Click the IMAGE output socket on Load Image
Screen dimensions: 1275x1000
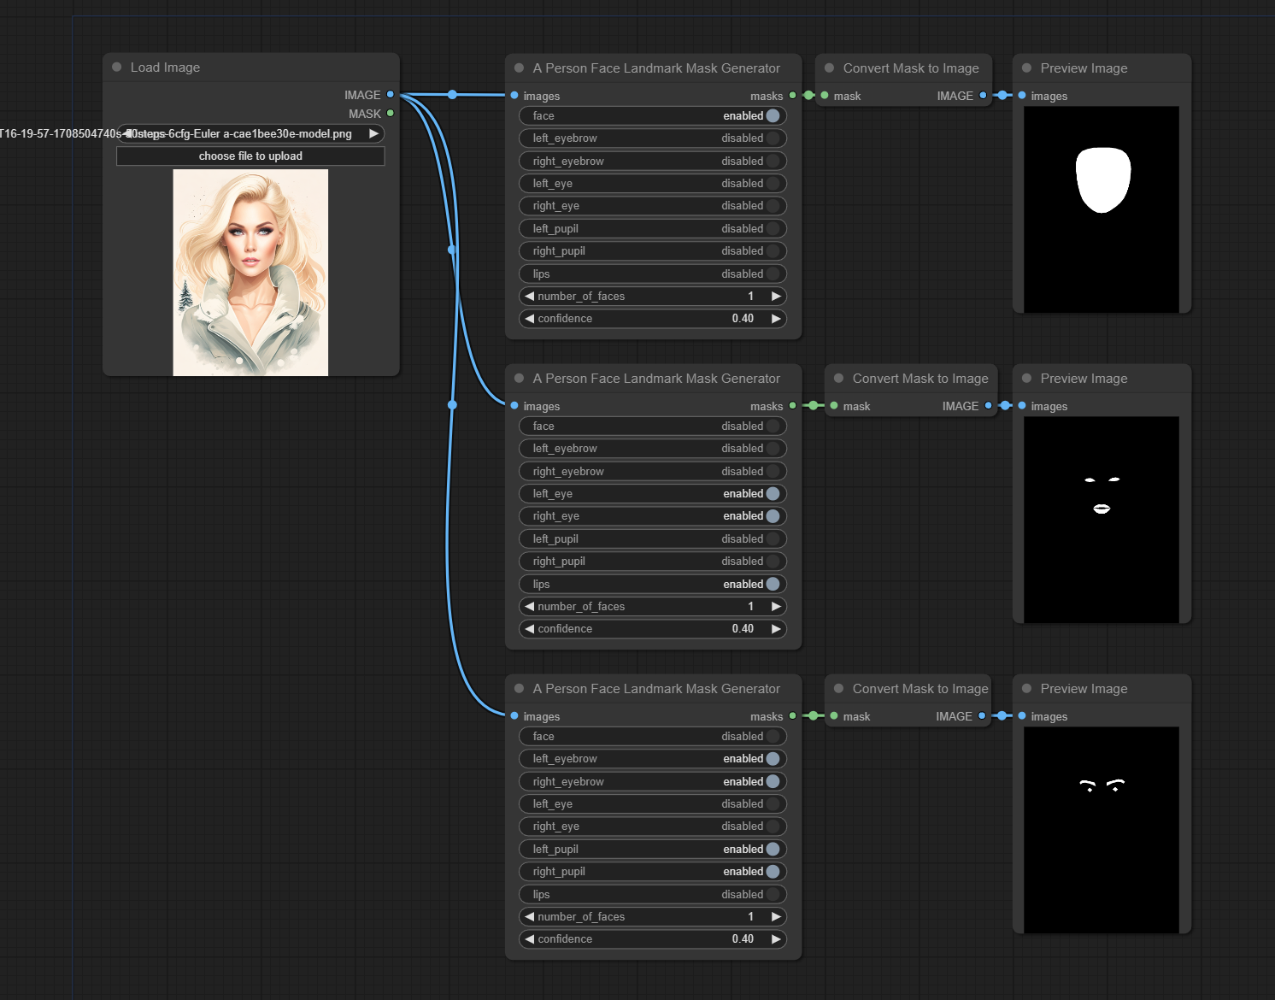pos(391,95)
